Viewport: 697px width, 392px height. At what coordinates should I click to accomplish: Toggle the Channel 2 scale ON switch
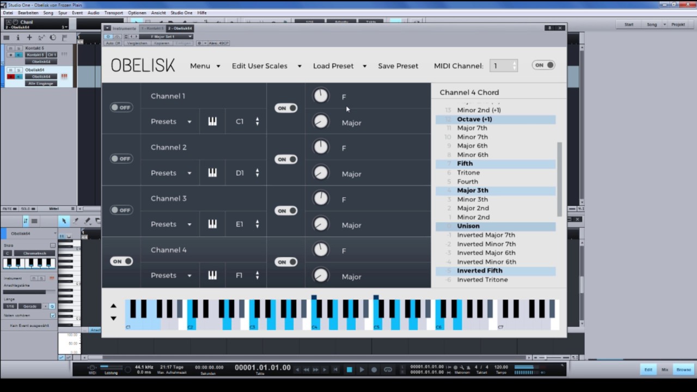286,159
